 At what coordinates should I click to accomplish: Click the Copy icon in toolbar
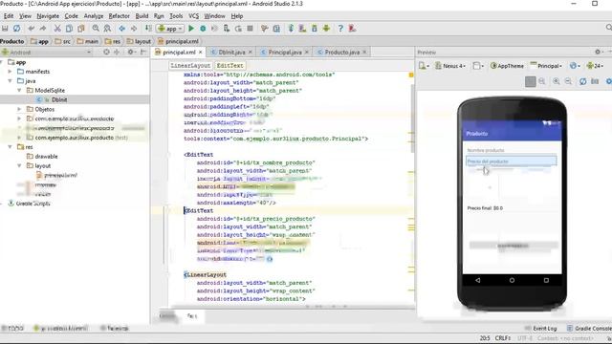[69, 29]
